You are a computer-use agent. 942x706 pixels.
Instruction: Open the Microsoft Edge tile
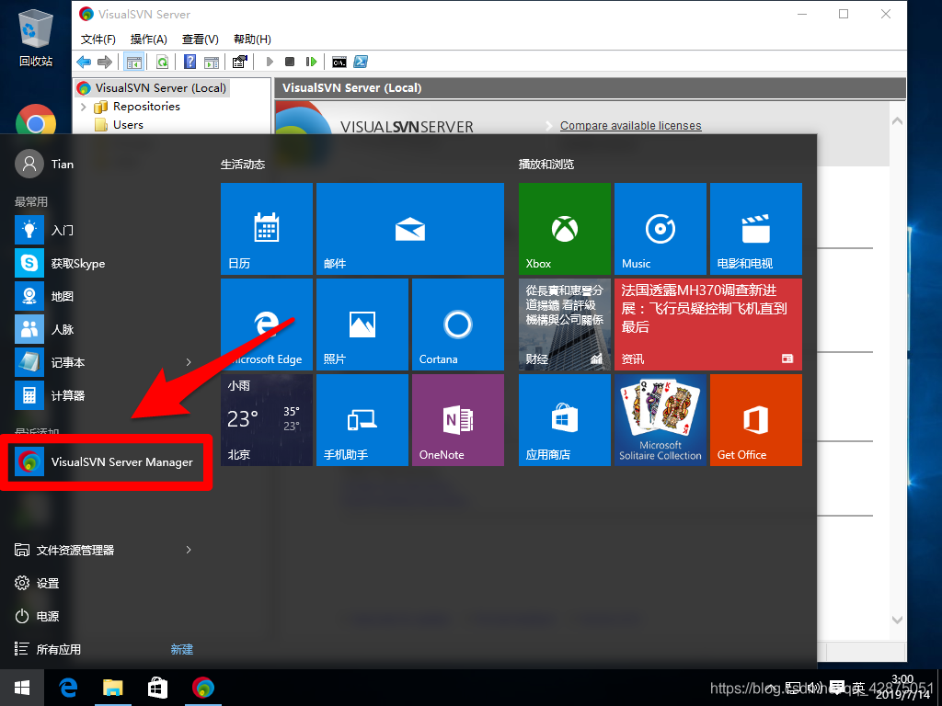(267, 325)
